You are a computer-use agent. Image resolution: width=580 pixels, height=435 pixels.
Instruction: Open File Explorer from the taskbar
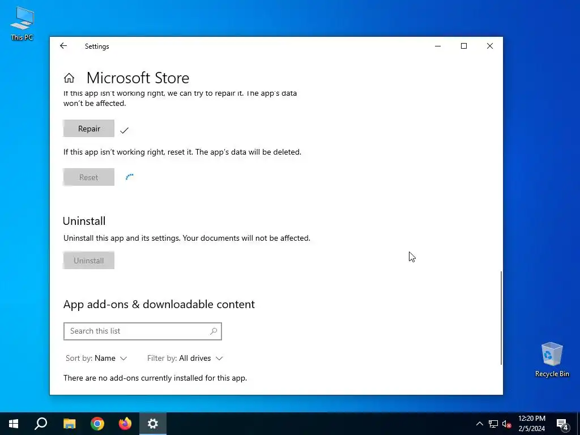click(x=69, y=424)
